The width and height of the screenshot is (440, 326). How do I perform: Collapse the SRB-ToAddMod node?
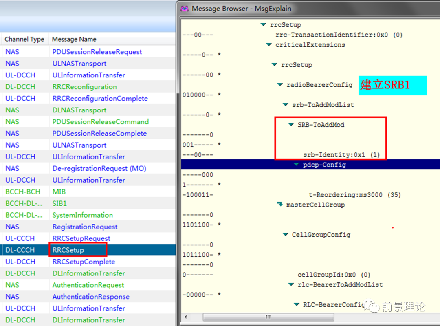291,125
